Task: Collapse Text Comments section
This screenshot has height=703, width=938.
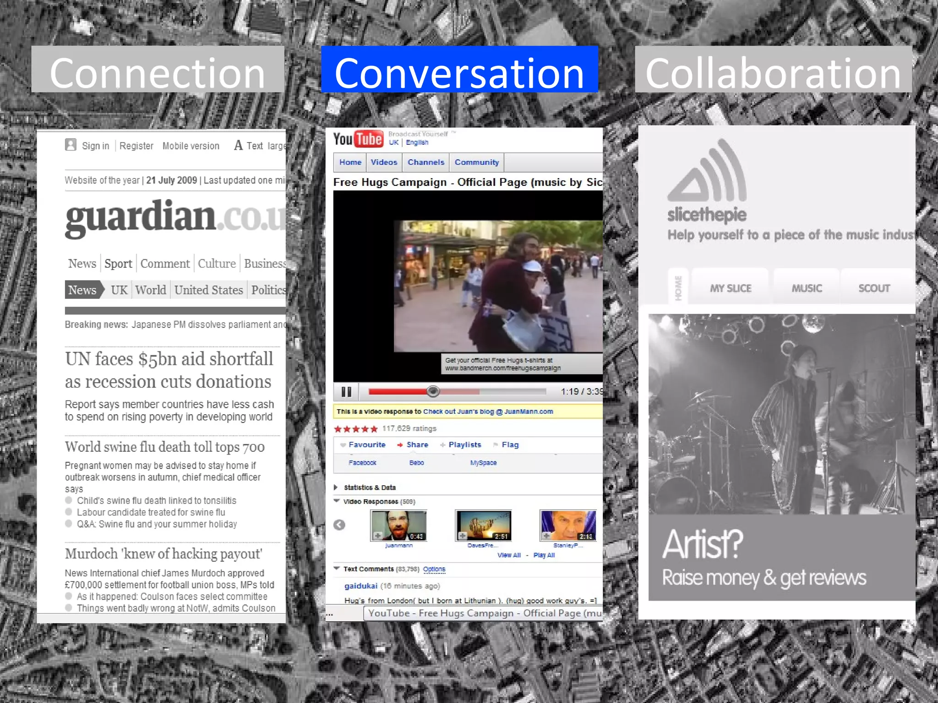Action: [x=337, y=568]
